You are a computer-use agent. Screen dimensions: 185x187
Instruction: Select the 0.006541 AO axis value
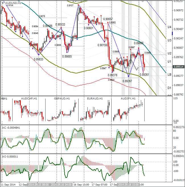[179, 156]
